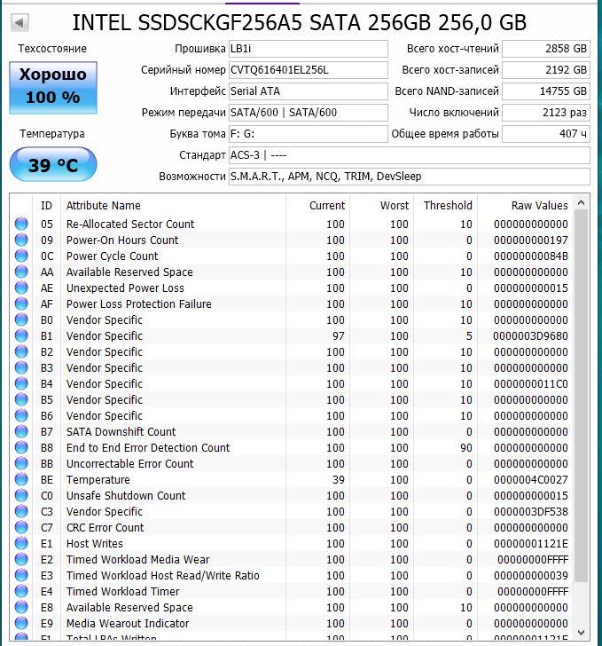Click status orb for Temperature attribute row
Viewport: 602px width, 646px height.
click(x=21, y=479)
